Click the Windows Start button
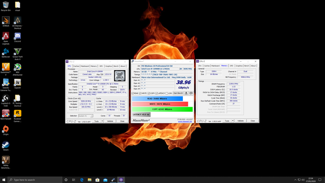The image size is (325, 183). tap(4, 179)
